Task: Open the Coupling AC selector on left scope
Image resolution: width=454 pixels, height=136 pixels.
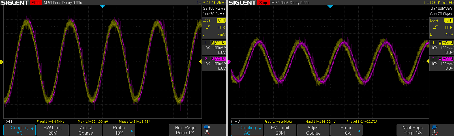Action: coord(20,130)
